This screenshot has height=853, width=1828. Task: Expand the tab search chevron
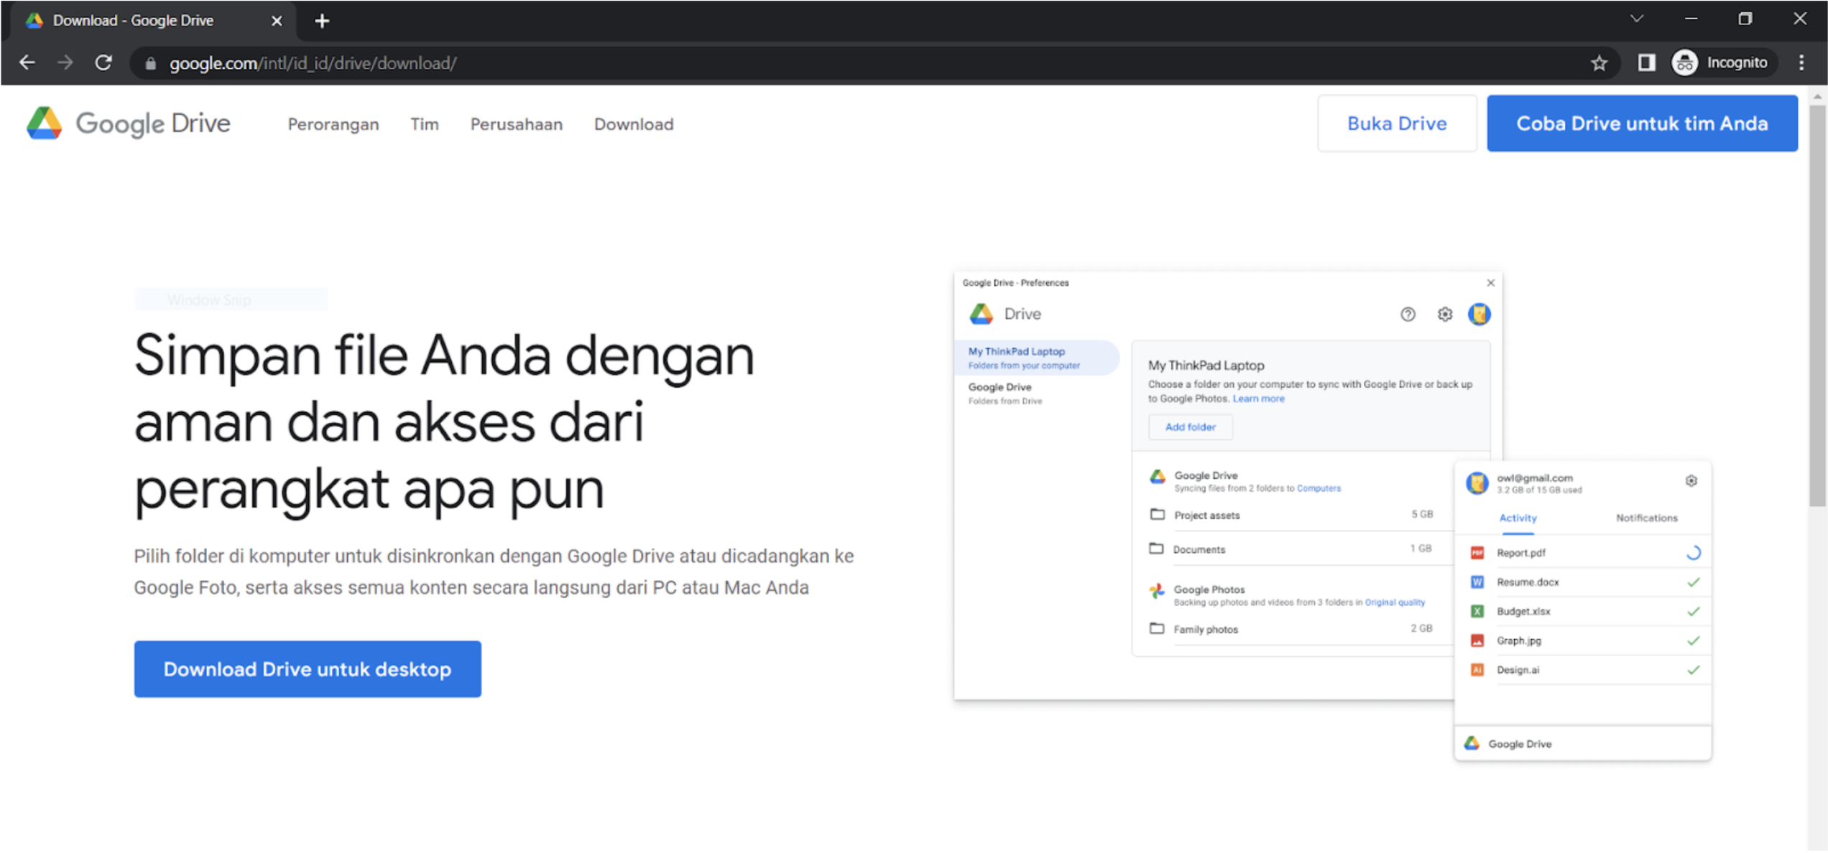(1636, 19)
